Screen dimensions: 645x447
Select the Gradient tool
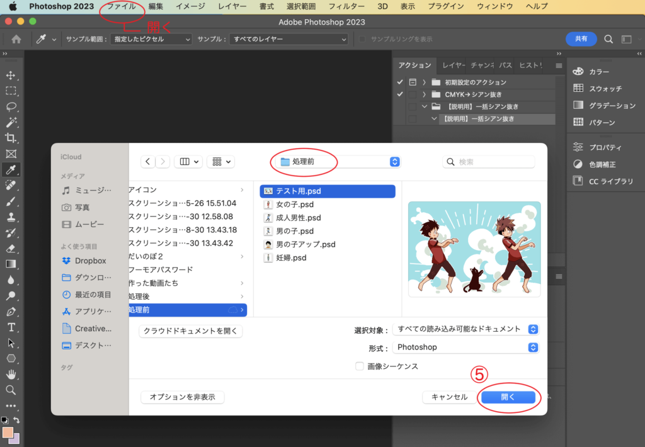[x=11, y=264]
